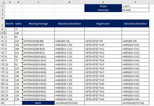Click the Moving Average header cell
Viewport: 154px width, 106px height.
(38, 24)
